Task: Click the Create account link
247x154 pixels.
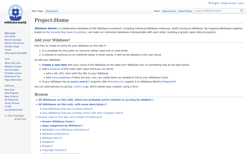Action: pyautogui.click(x=228, y=3)
